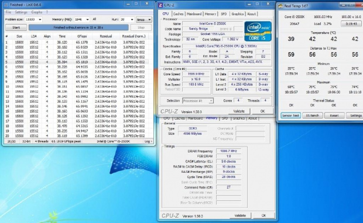Click the Core Voltage value field
This screenshot has width=363, height=223.
tap(232, 40)
